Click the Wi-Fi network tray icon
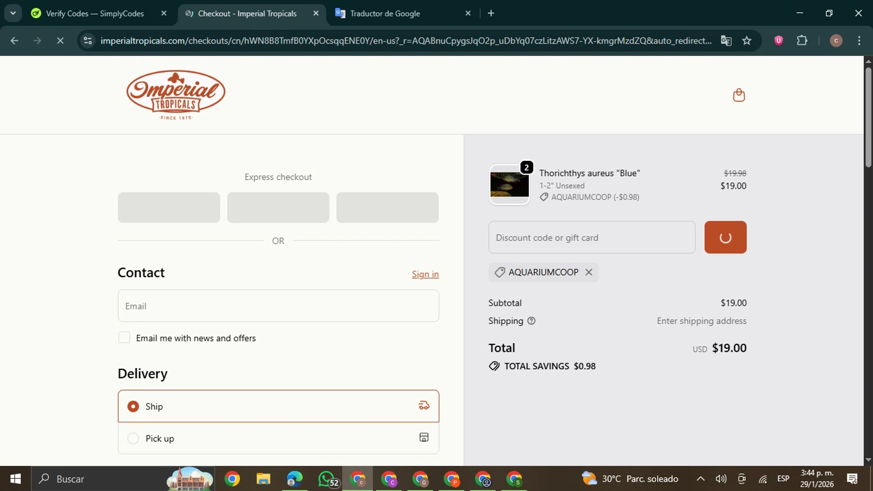The width and height of the screenshot is (873, 491). [x=762, y=479]
